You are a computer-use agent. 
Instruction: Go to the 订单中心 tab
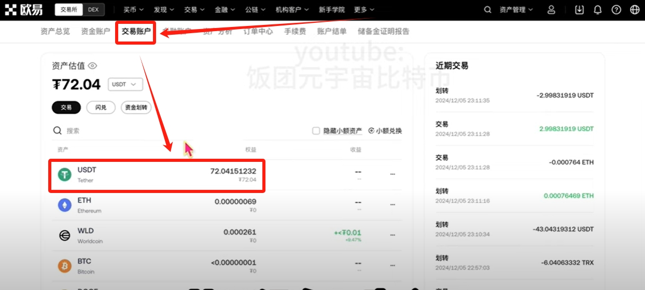click(258, 31)
